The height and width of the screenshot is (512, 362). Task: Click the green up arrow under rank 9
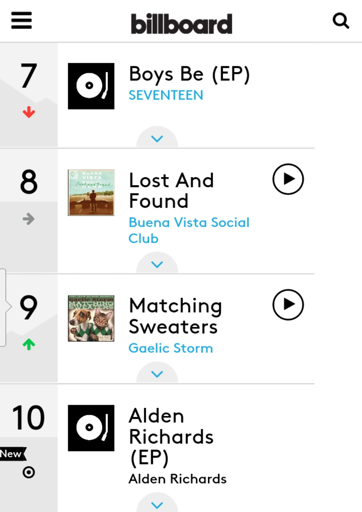[x=29, y=344]
